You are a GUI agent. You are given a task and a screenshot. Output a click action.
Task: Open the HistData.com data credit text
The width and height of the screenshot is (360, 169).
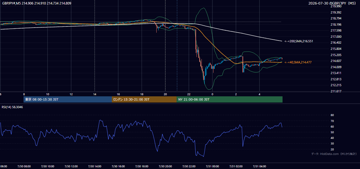point(334,154)
